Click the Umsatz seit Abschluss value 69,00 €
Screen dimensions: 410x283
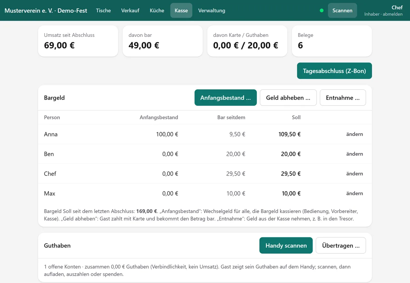(59, 45)
